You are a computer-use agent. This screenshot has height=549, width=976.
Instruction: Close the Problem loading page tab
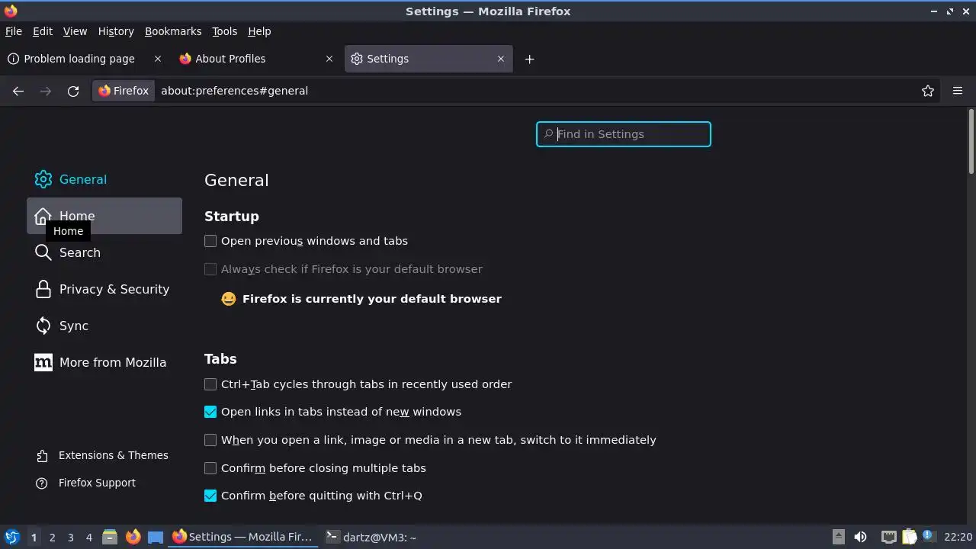tap(158, 59)
